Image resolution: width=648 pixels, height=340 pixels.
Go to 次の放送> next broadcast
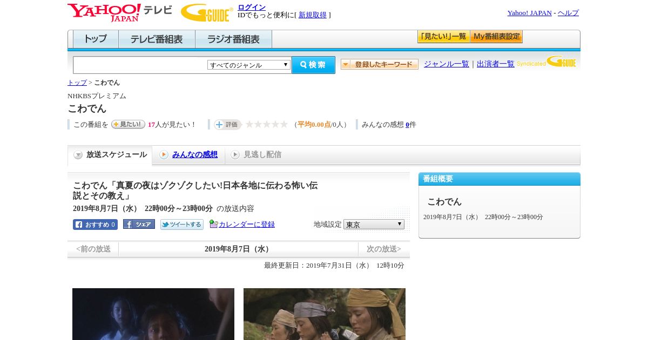(x=384, y=249)
